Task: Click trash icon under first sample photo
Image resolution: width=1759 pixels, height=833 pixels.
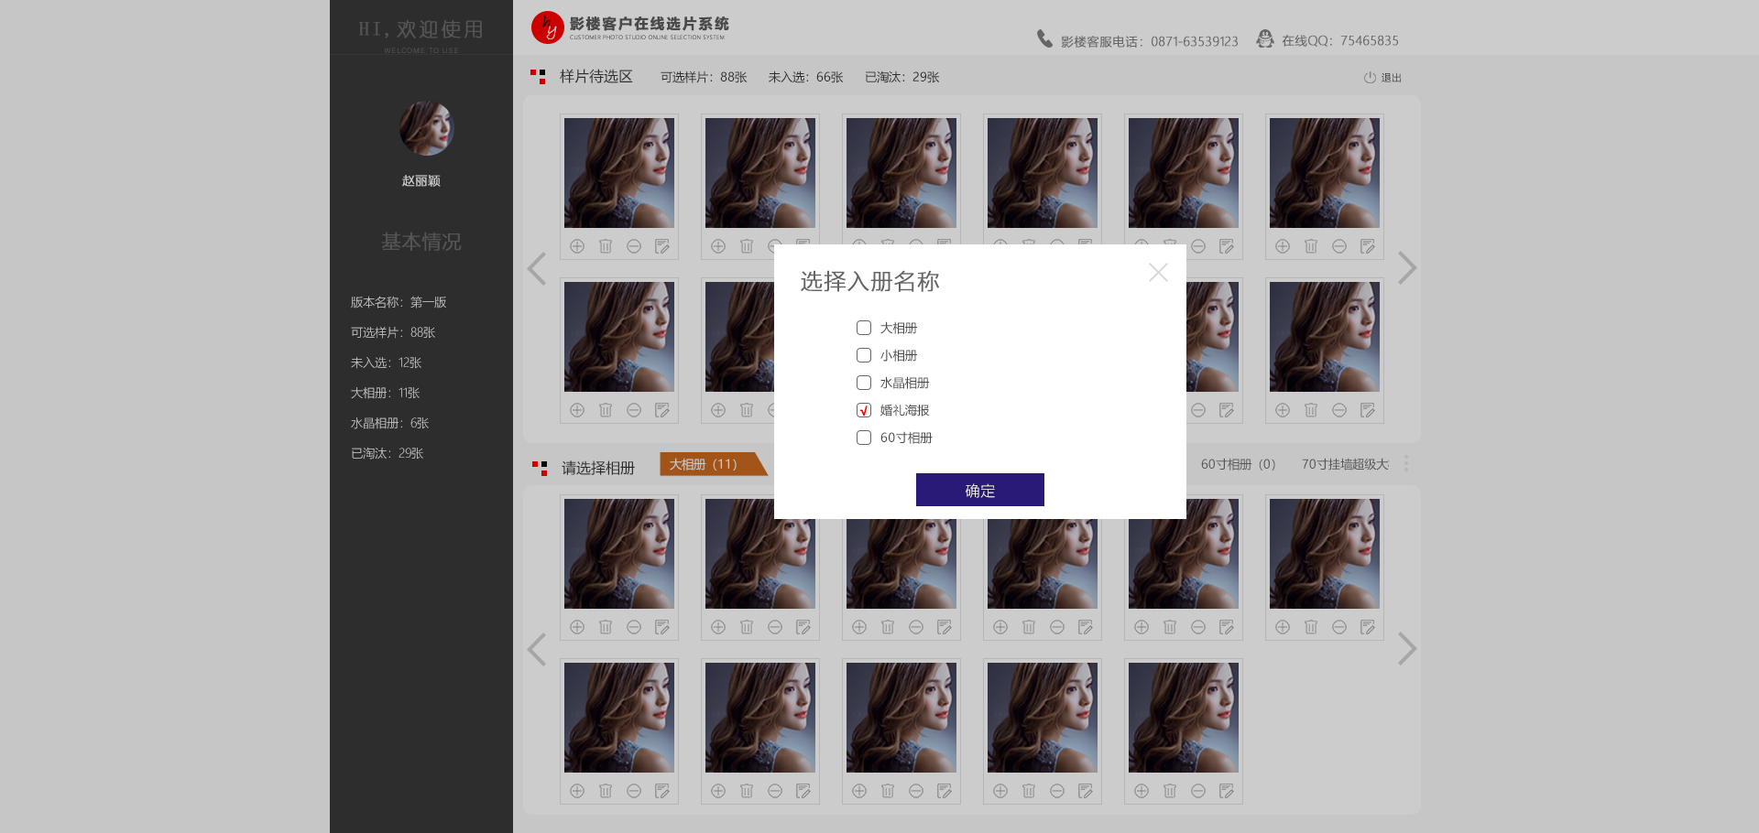Action: pyautogui.click(x=606, y=246)
